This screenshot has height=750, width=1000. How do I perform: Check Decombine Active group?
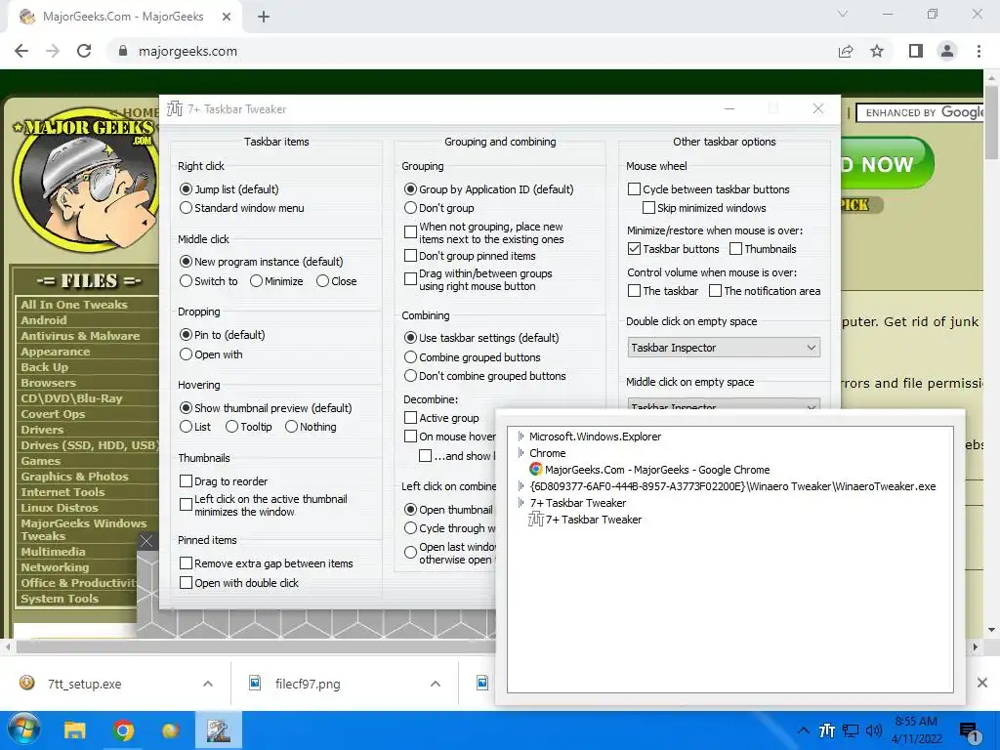(x=411, y=418)
